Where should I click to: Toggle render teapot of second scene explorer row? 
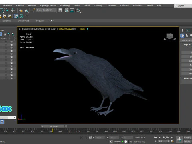click(x=12, y=45)
